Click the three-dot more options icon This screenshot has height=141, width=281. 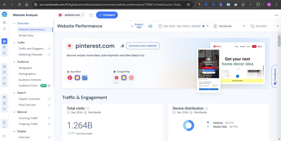[x=276, y=15]
